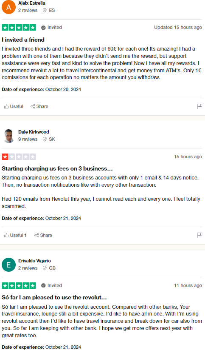Open Dale Kirkwood's profile photo
The height and width of the screenshot is (350, 205).
click(8, 136)
